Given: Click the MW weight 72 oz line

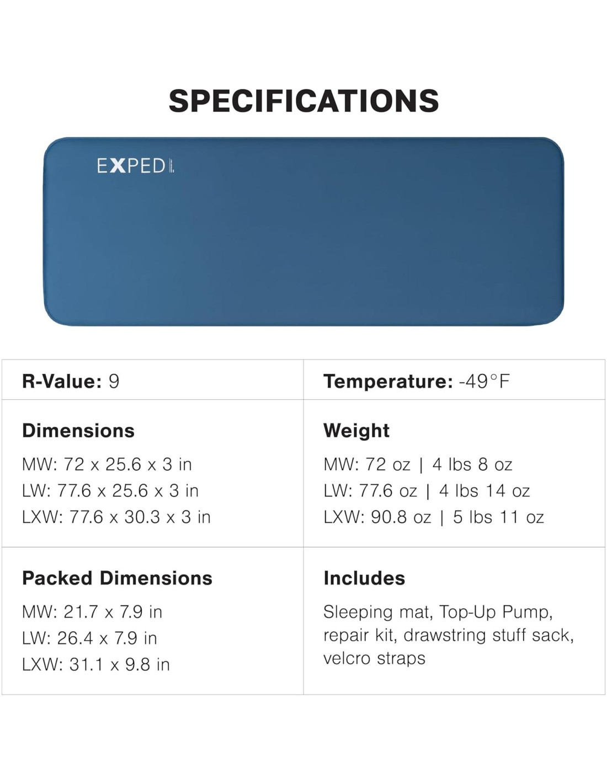Looking at the screenshot, I should point(418,464).
